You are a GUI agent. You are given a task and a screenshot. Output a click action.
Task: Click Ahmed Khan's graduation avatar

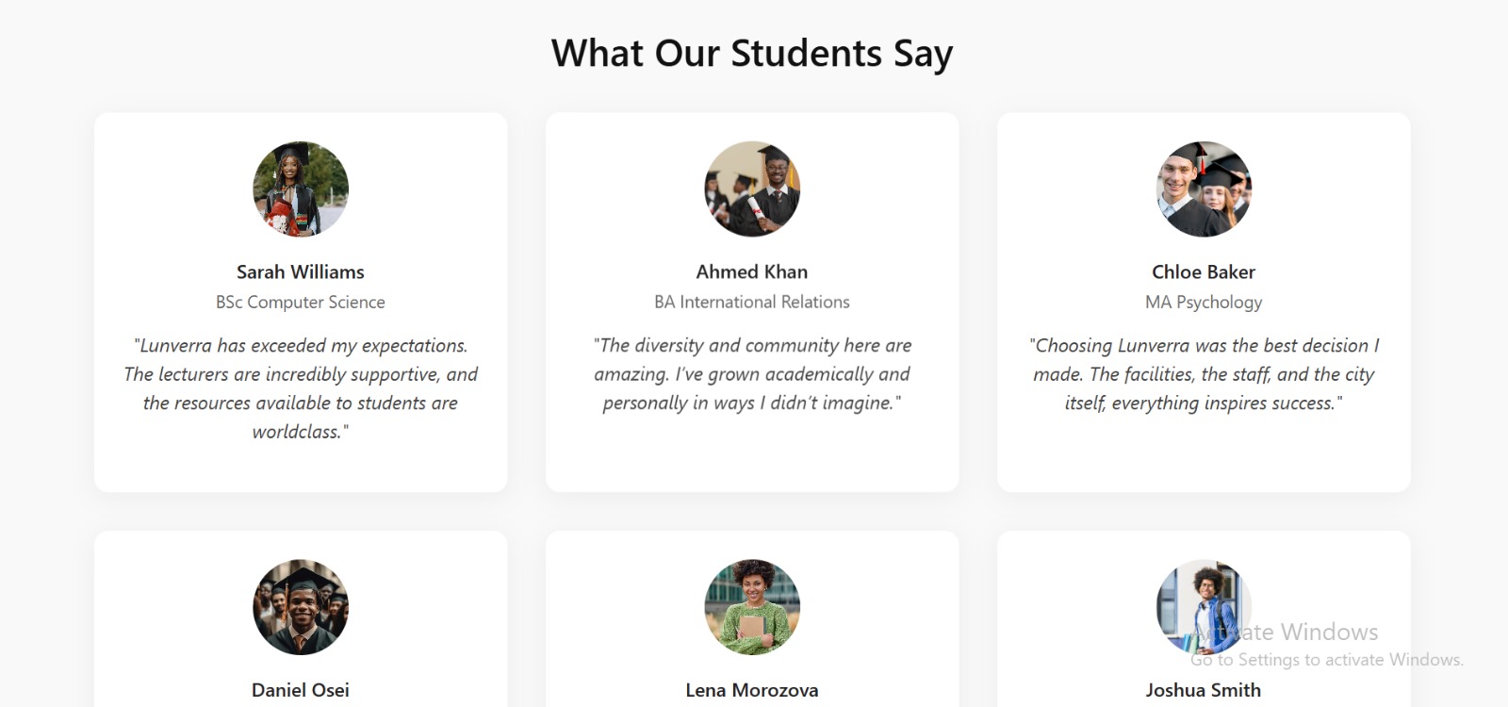pos(752,189)
